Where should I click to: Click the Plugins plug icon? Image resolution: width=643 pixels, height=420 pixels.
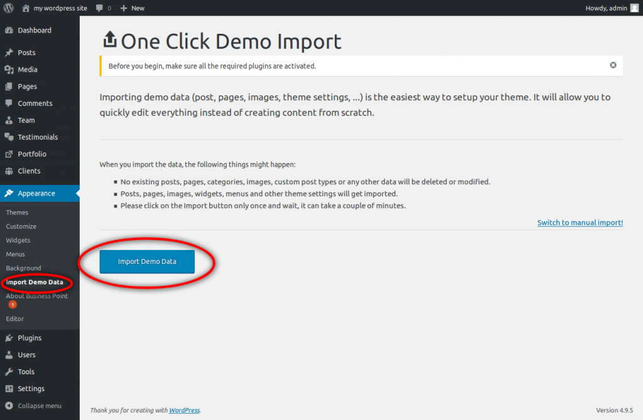[9, 338]
